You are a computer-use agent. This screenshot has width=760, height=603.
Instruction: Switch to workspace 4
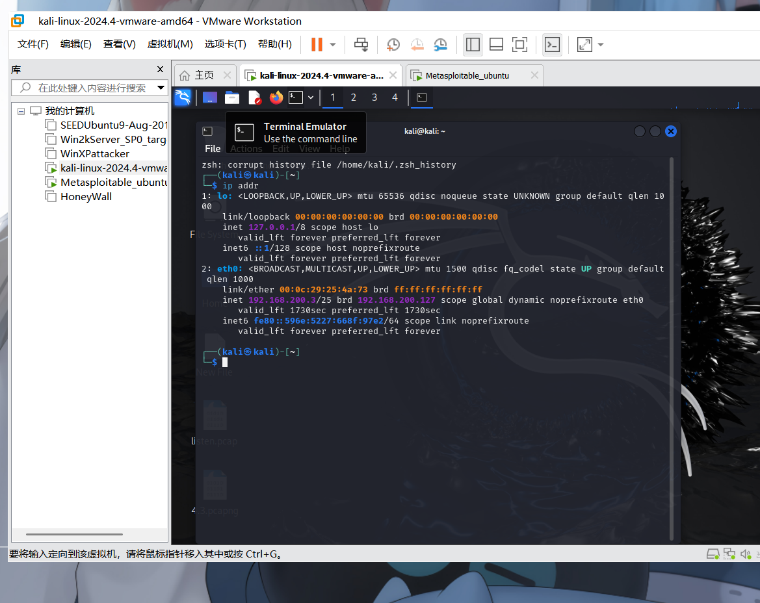point(395,97)
